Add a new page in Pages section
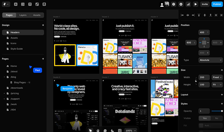 tap(43, 59)
